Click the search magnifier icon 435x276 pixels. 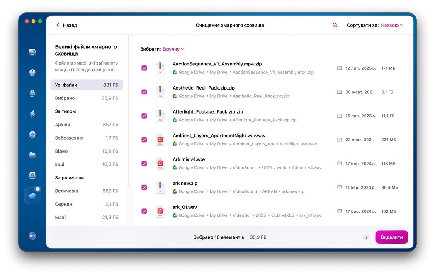point(335,25)
